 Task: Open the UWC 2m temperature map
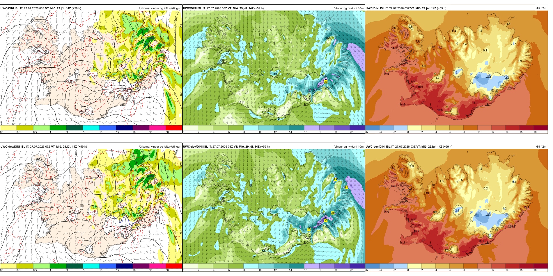[456, 68]
